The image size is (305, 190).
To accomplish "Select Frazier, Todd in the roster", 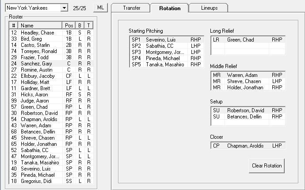I will pyautogui.click(x=51, y=57).
